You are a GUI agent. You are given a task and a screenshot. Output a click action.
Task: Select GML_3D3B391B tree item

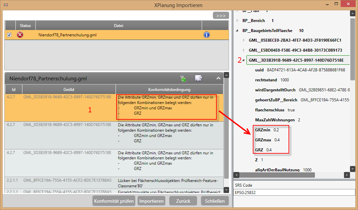[x=296, y=60]
